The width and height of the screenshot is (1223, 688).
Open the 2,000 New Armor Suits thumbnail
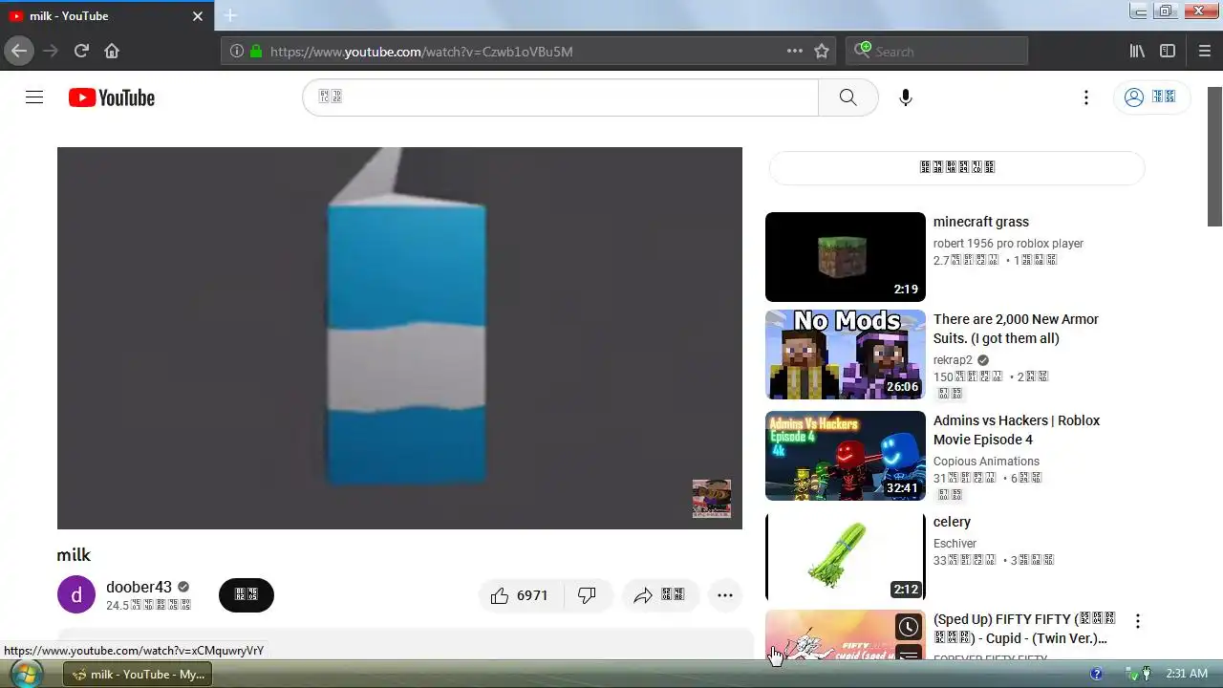(x=846, y=355)
